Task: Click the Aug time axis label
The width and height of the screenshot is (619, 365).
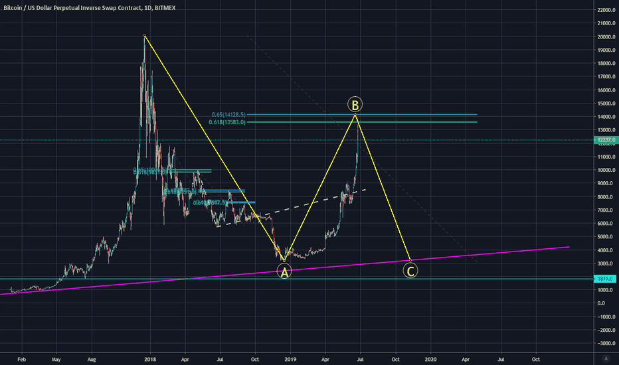Action: [x=92, y=360]
